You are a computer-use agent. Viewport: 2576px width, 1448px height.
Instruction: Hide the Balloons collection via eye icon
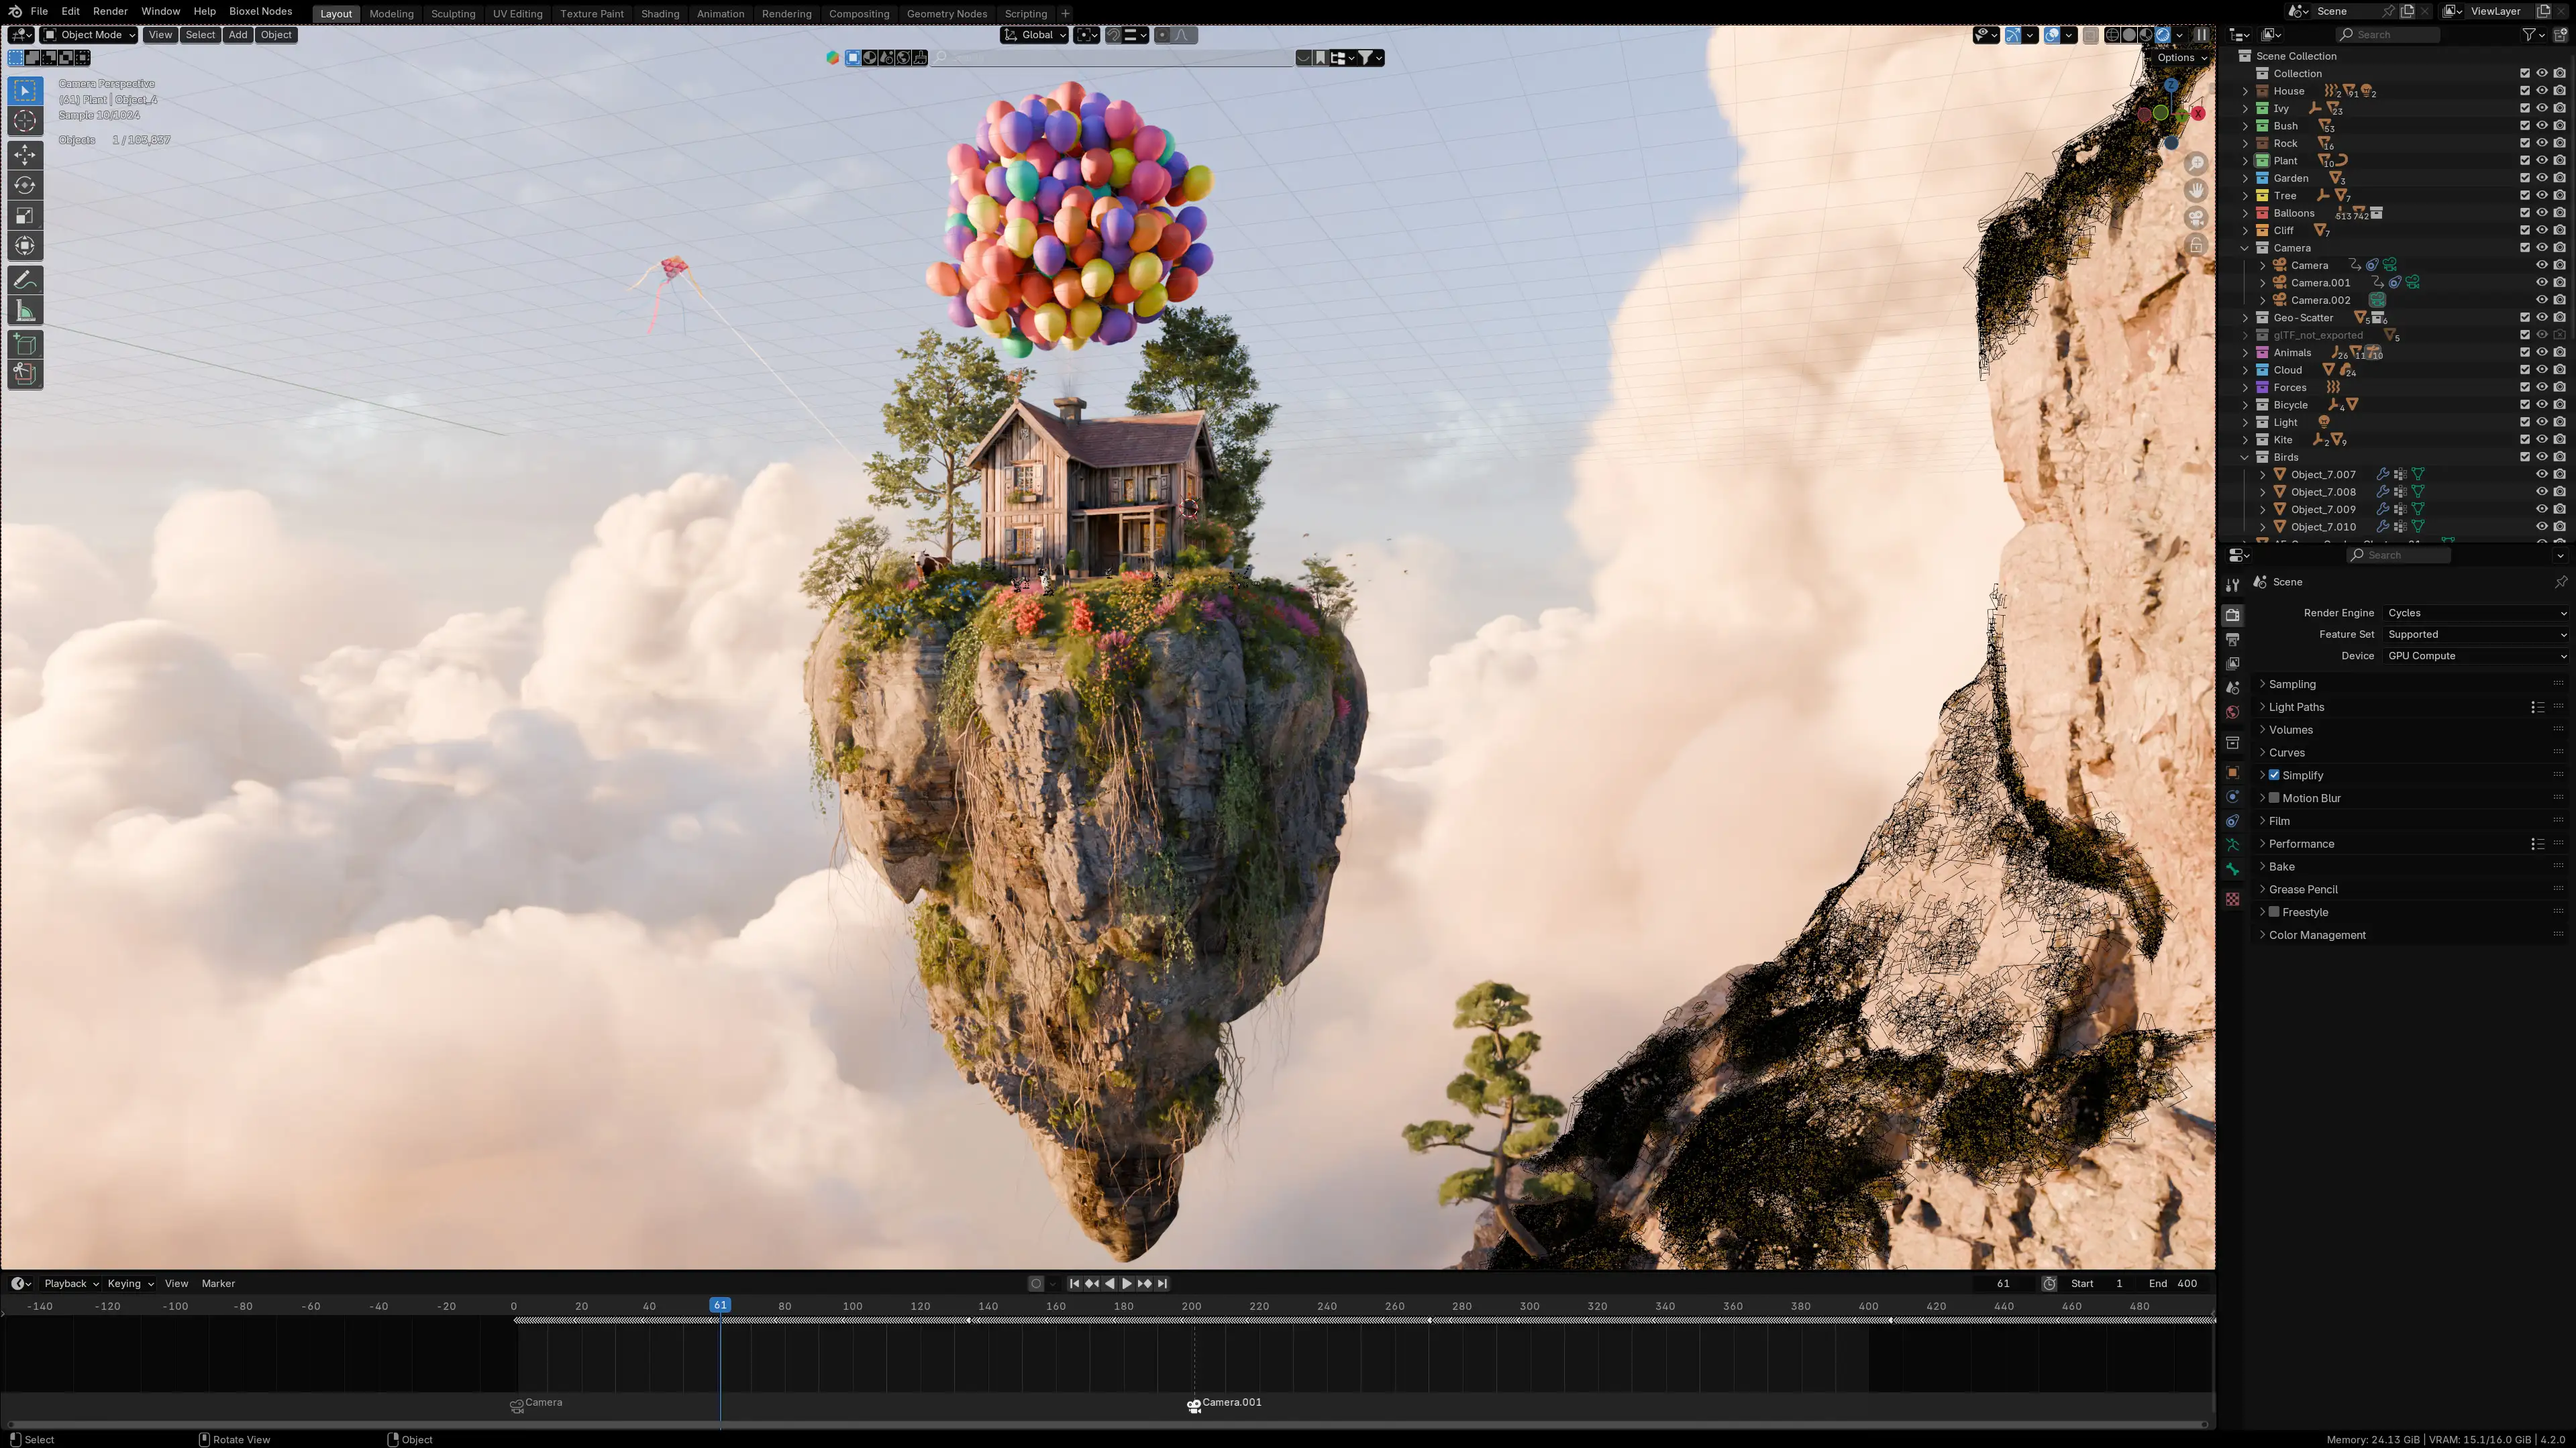coord(2542,213)
